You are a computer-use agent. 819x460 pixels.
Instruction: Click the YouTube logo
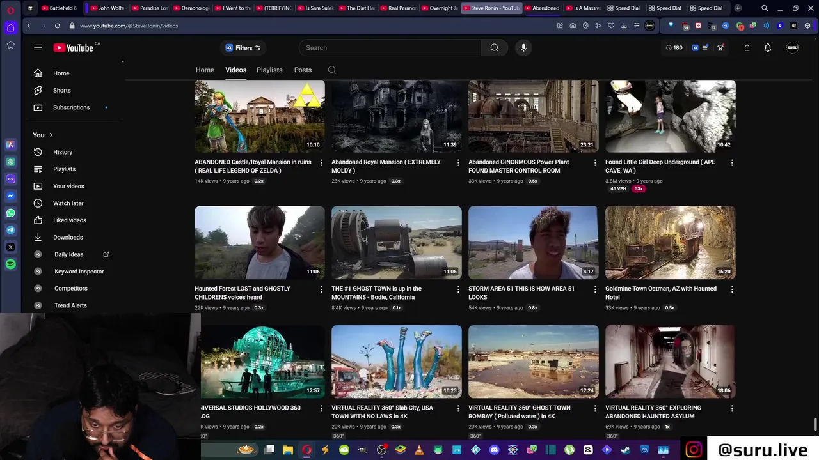(x=74, y=47)
